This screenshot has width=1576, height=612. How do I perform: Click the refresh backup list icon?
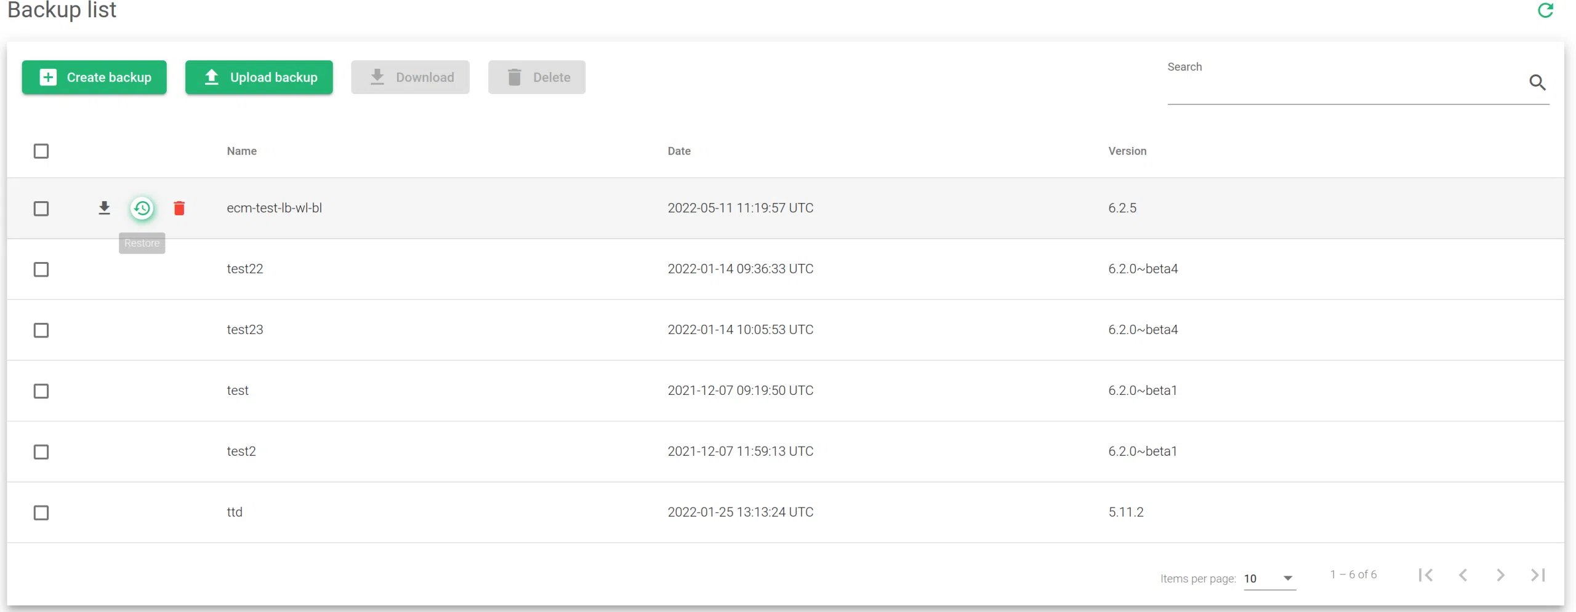click(1545, 10)
